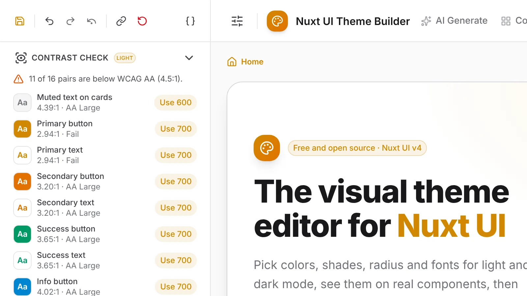
Task: Click the LIGHT mode badge
Action: [x=125, y=58]
